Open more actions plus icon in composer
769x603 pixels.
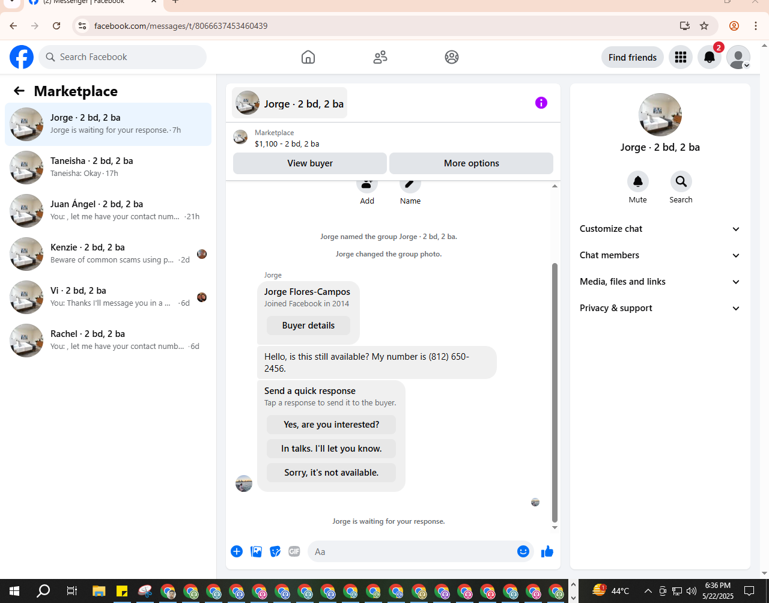(x=237, y=551)
